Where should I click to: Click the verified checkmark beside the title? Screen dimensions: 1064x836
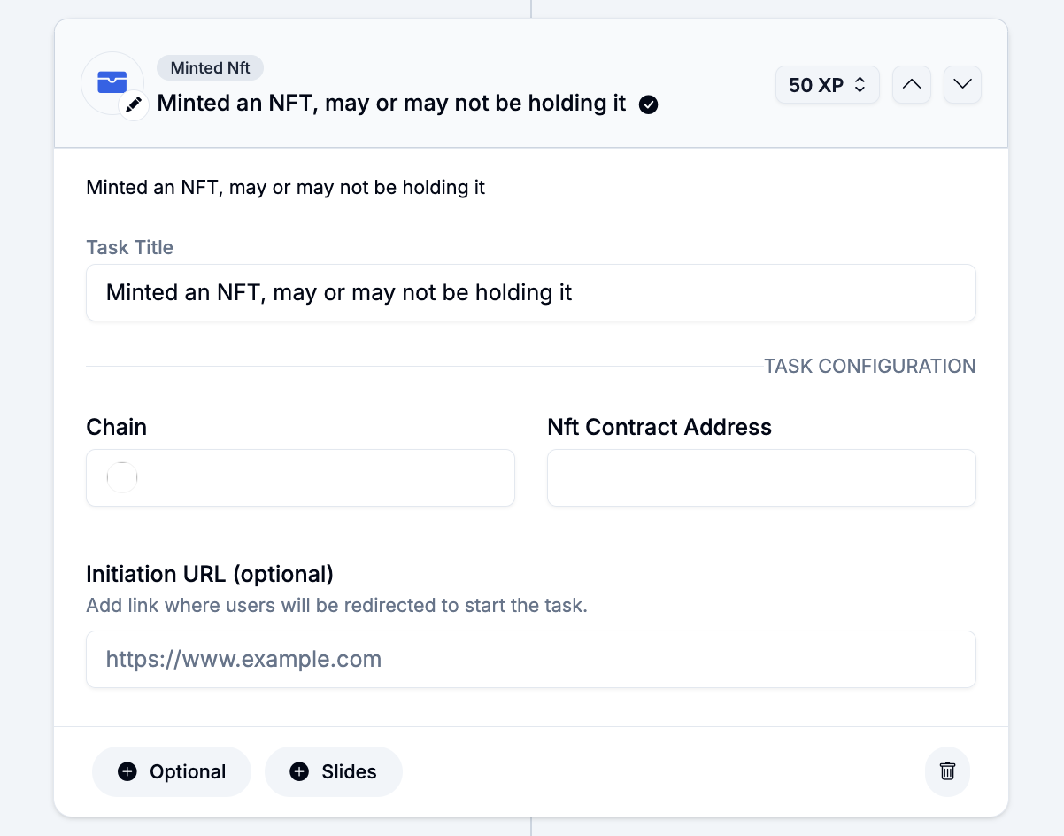tap(648, 105)
